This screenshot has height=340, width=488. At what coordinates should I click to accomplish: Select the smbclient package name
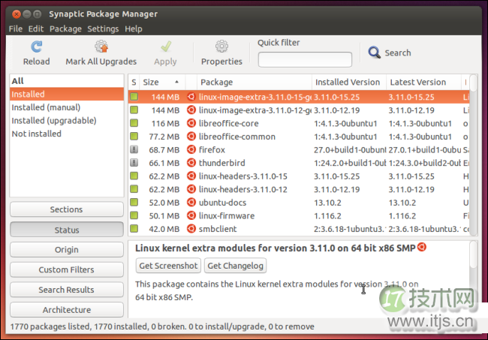218,229
